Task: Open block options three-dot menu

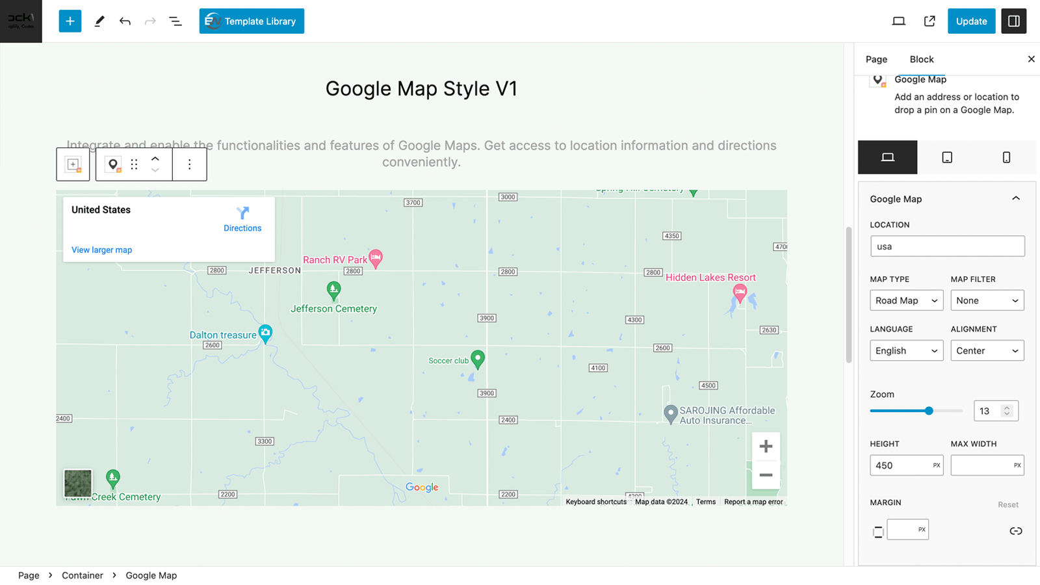Action: pos(189,164)
